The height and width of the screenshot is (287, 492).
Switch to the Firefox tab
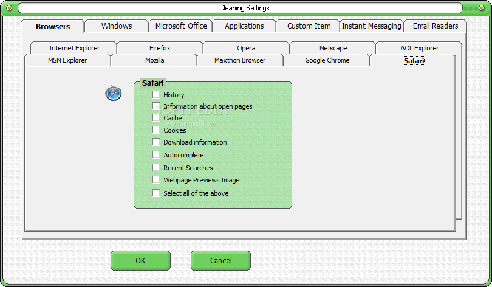(x=160, y=48)
